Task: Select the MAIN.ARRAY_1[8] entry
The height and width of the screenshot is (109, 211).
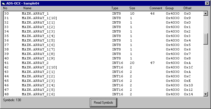Action: [38, 54]
